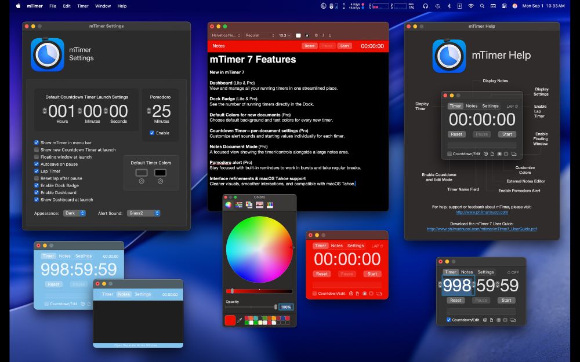Open the Window menu
This screenshot has width=580, height=362.
point(103,6)
